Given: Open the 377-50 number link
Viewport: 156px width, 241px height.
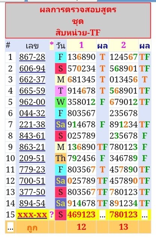Looking at the screenshot, I should (32, 192).
